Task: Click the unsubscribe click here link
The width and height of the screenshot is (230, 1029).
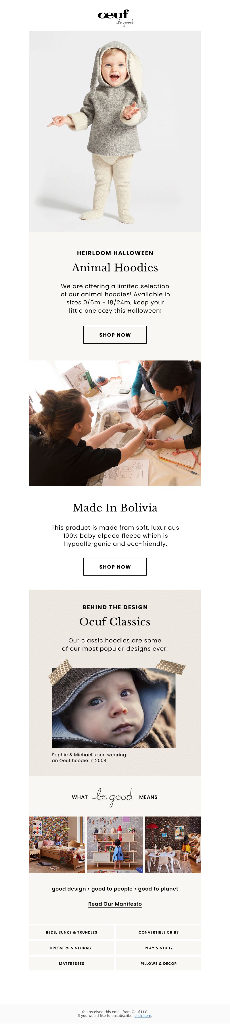Action: tap(143, 1015)
